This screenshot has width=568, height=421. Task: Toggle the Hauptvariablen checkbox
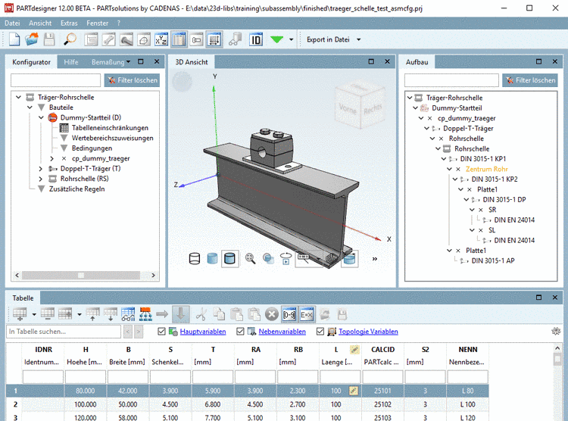(x=162, y=332)
